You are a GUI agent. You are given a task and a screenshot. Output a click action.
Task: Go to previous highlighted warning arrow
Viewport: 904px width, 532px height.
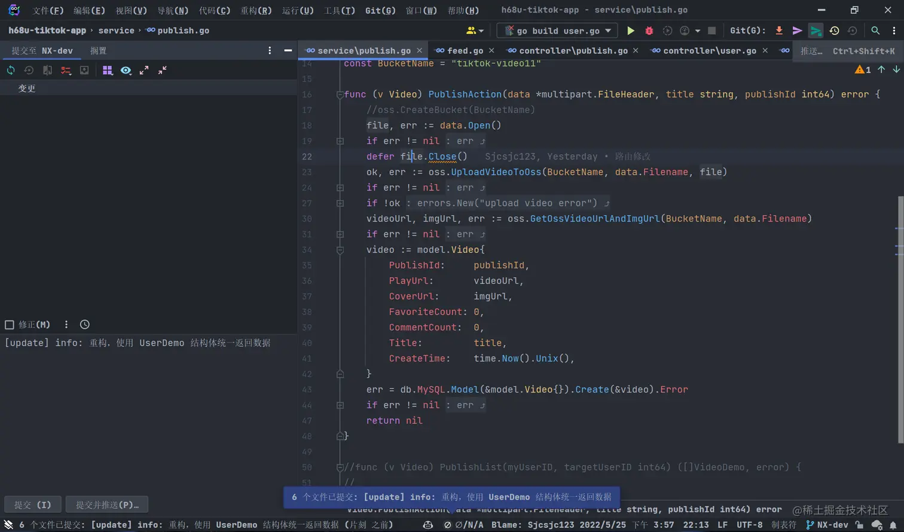(x=881, y=70)
